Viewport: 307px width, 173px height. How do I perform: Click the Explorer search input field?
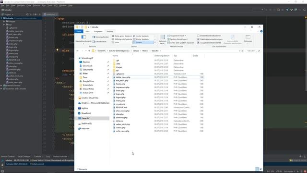click(x=253, y=51)
